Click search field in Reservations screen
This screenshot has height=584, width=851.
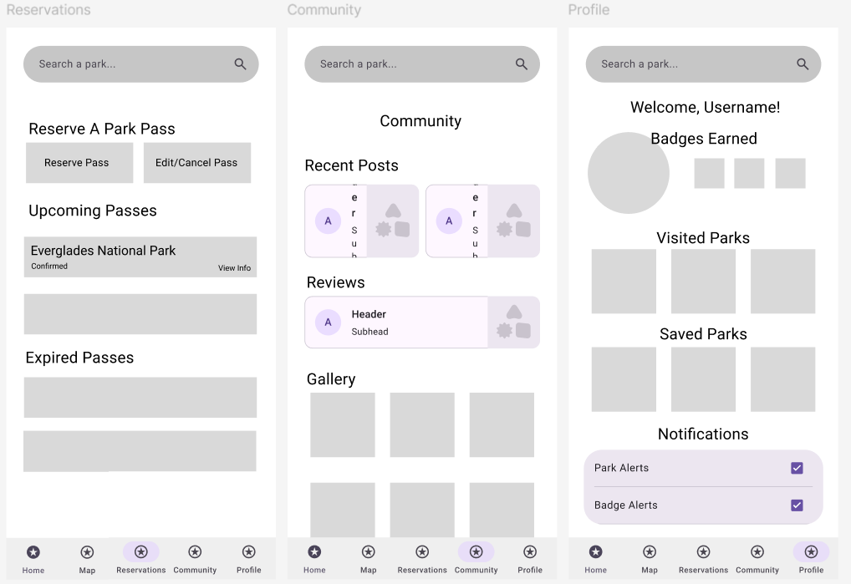coord(141,64)
